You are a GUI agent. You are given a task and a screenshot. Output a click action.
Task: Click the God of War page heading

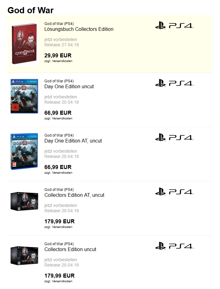(31, 10)
